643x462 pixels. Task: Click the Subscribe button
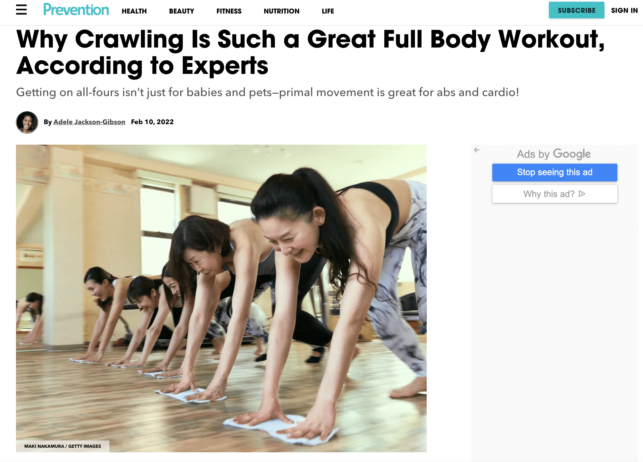tap(576, 10)
